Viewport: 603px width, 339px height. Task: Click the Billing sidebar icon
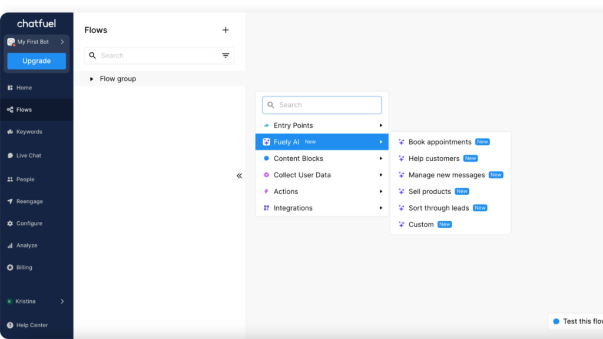[10, 267]
